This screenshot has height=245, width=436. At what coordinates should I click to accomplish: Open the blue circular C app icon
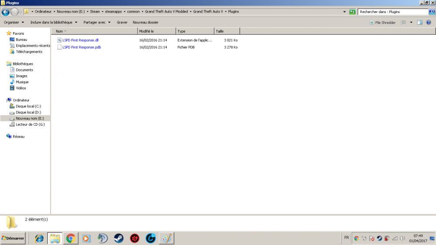click(150, 238)
